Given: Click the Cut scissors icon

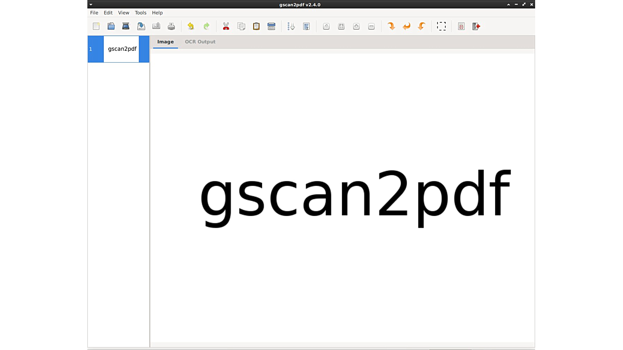Looking at the screenshot, I should click(226, 26).
